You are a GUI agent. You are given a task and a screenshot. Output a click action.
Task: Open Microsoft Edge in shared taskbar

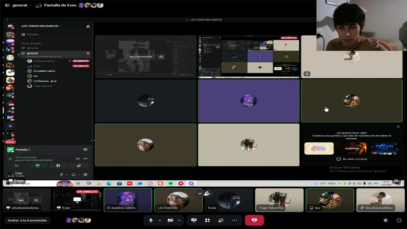(109, 184)
